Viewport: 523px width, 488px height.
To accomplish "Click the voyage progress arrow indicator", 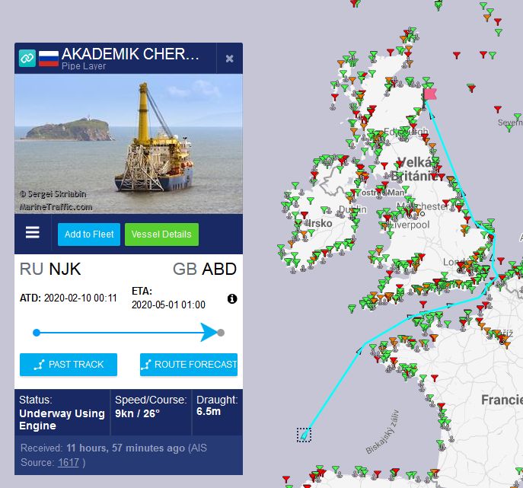I will 209,332.
